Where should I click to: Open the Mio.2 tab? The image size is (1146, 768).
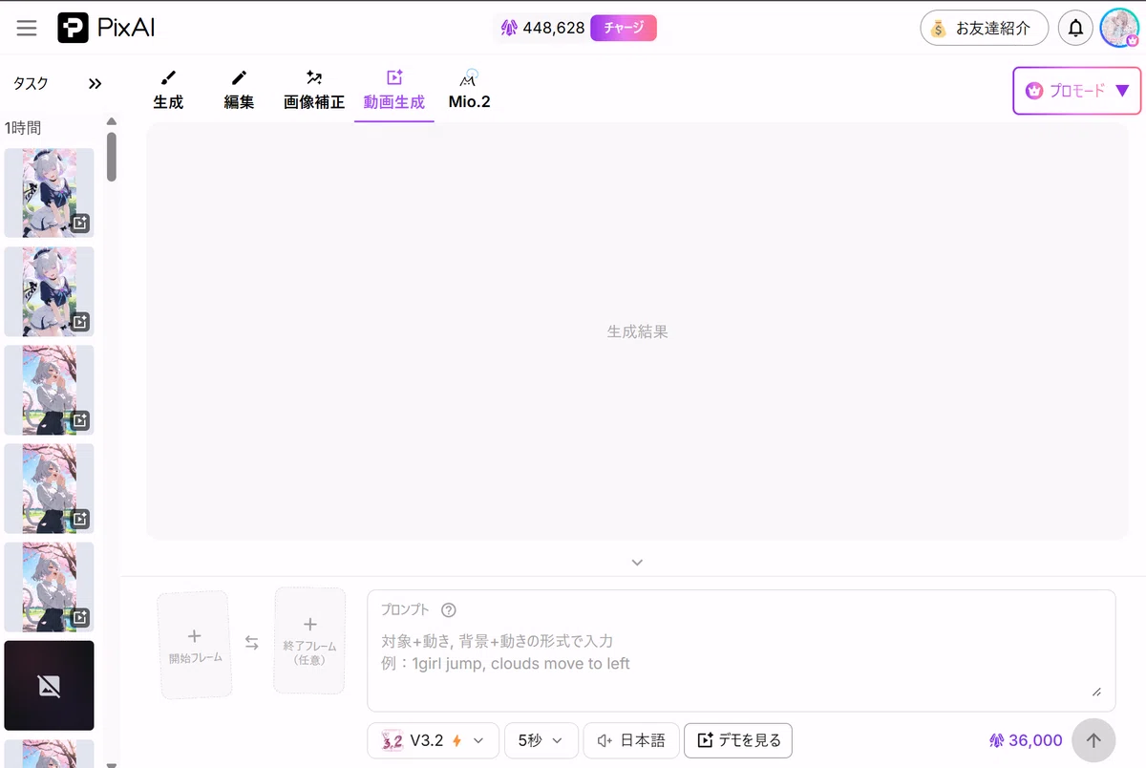coord(469,90)
